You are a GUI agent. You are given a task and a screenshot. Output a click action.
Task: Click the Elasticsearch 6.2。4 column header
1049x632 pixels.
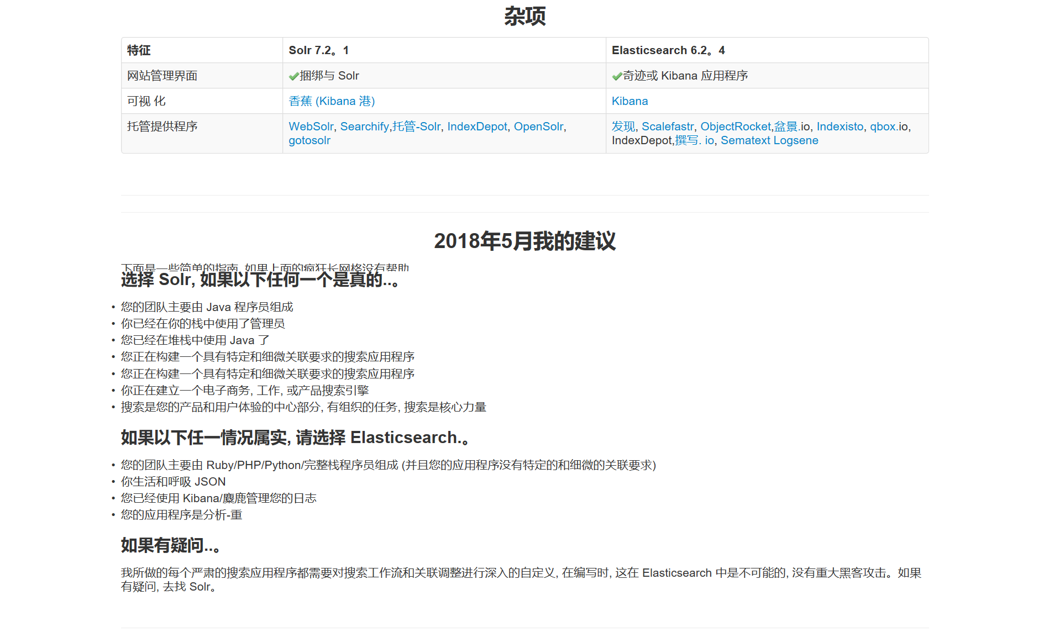(x=668, y=50)
